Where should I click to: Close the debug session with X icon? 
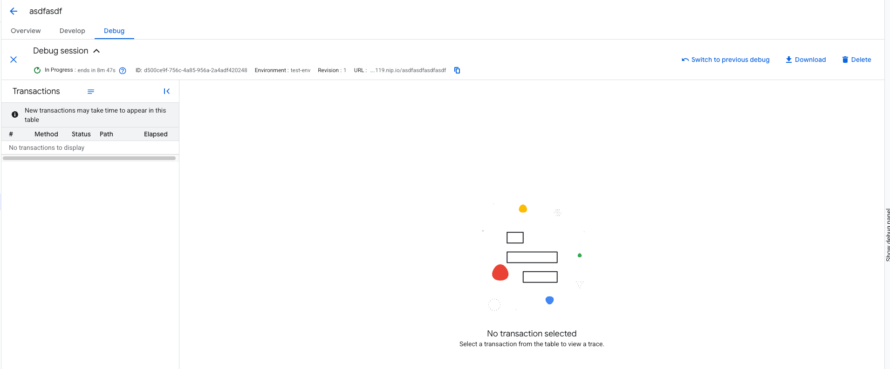pyautogui.click(x=14, y=60)
